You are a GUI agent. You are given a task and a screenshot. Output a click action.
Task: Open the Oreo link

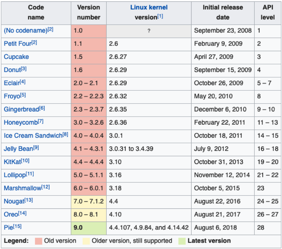click(x=11, y=214)
